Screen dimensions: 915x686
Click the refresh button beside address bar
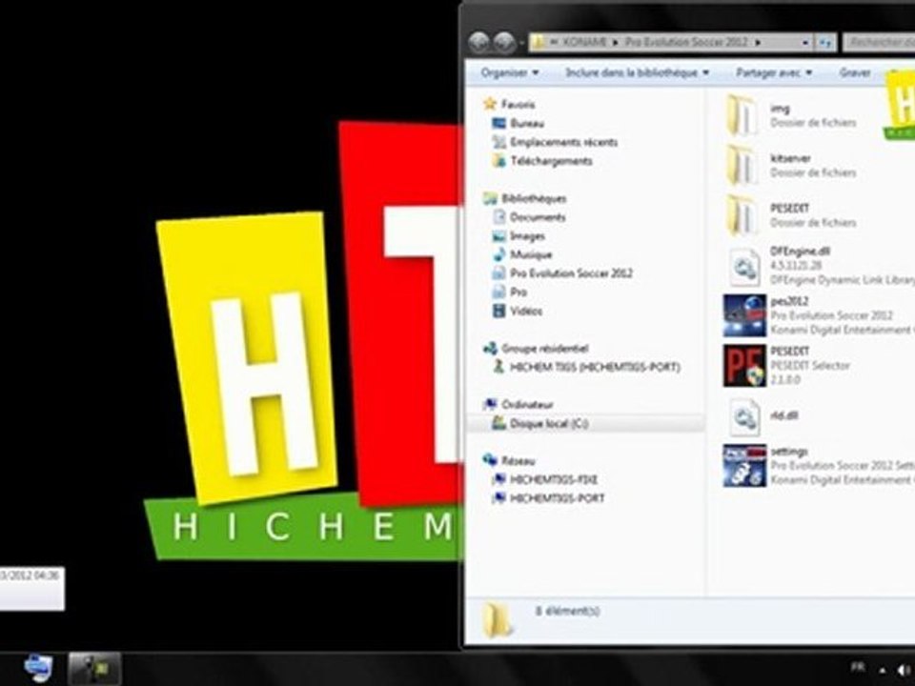click(825, 43)
